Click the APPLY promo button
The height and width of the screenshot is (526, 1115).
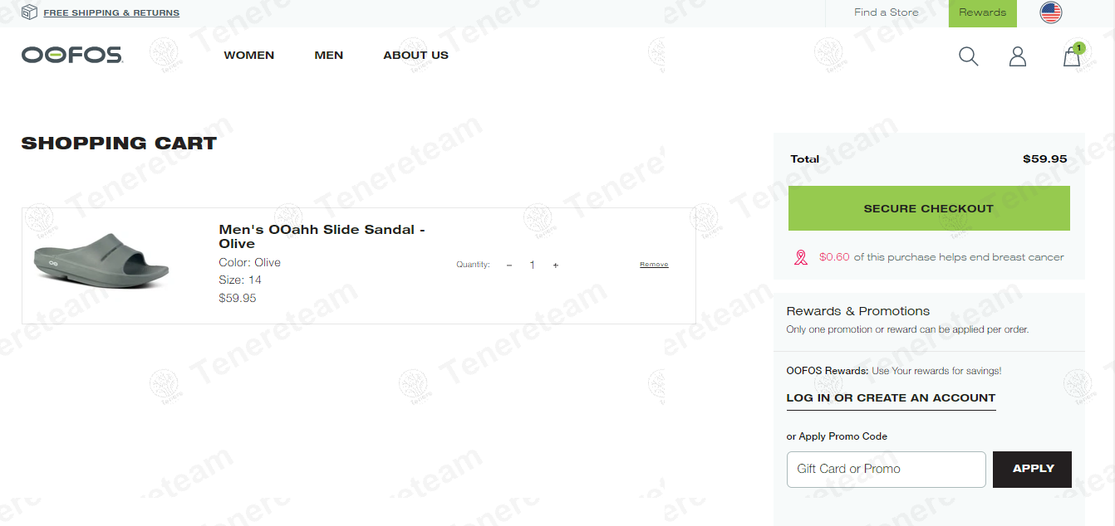coord(1032,469)
